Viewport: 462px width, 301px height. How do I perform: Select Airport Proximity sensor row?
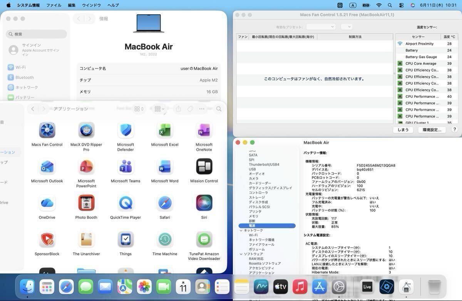coord(427,44)
